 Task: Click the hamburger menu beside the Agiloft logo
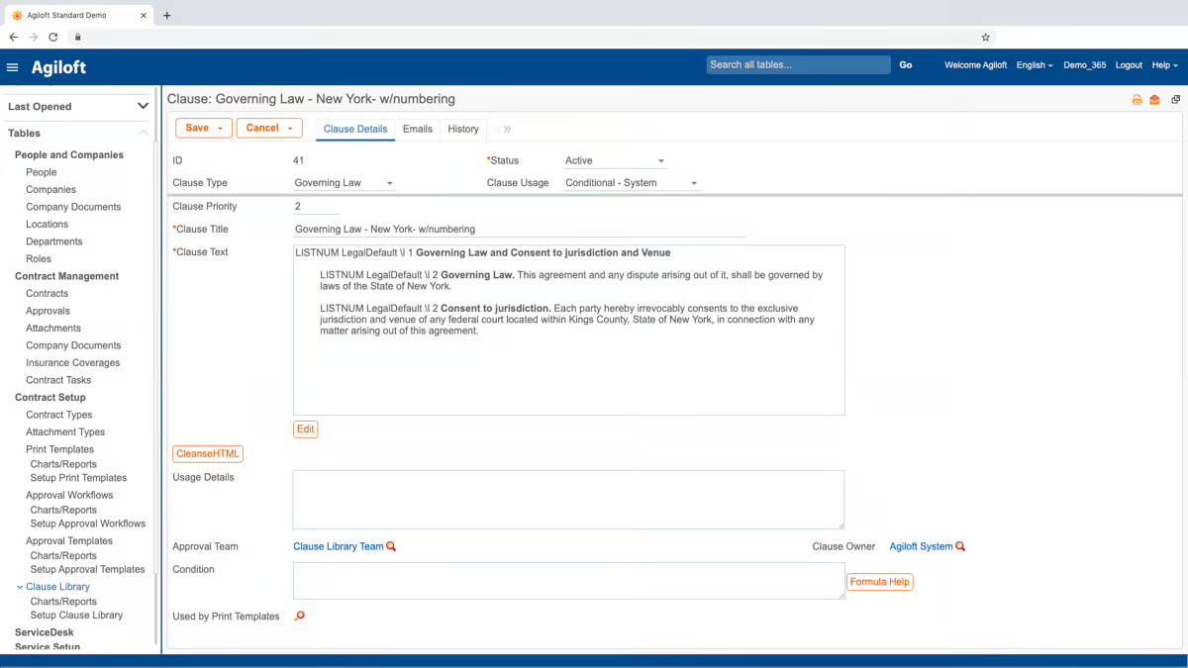[x=12, y=67]
